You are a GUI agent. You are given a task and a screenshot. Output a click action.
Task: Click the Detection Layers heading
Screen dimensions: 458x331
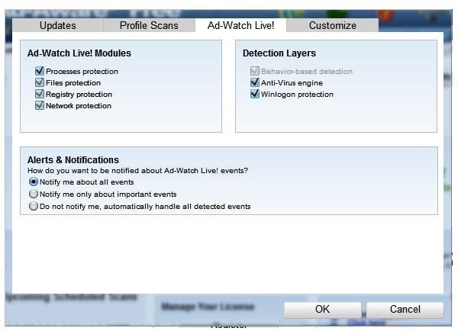[x=279, y=53]
